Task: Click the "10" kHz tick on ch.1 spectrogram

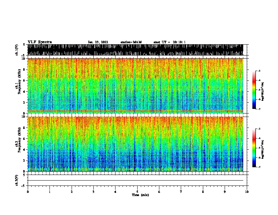Action: tap(24, 59)
